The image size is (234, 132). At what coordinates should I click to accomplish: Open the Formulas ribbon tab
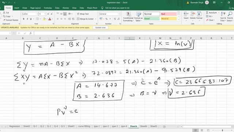pos(48,8)
